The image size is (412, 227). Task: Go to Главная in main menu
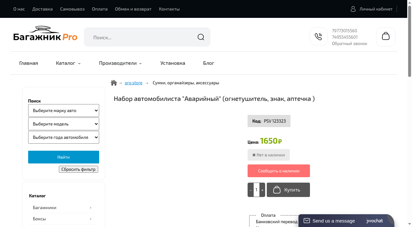(x=29, y=63)
